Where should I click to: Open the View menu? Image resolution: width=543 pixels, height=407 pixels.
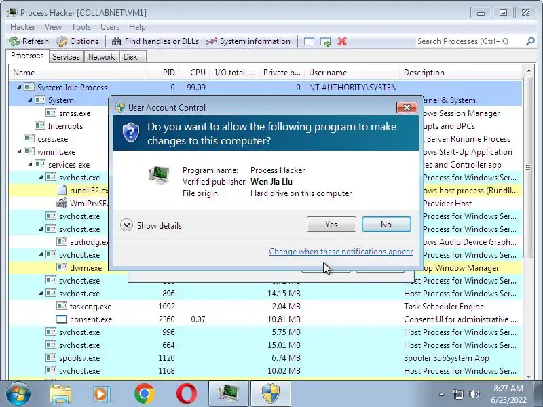[x=53, y=27]
